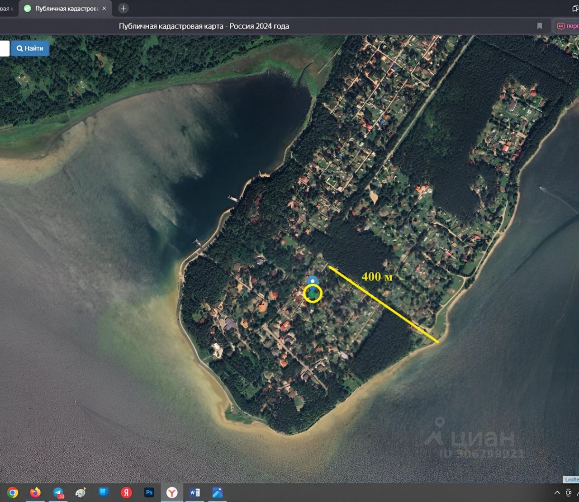The width and height of the screenshot is (579, 502).
Task: Open the red Yandex taskbar icon
Action: 127,493
